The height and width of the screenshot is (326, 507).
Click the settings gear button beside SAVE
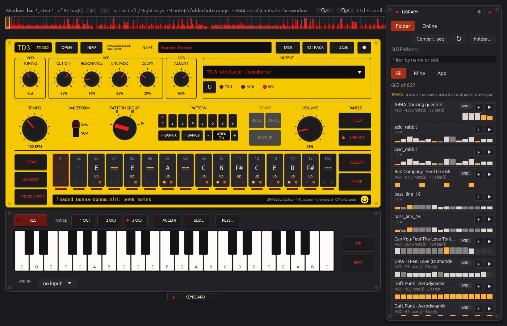tap(364, 47)
